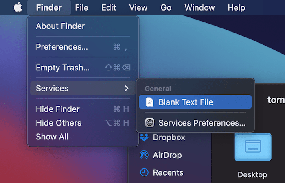The image size is (285, 183).
Task: Open the File menu
Action: coord(81,7)
